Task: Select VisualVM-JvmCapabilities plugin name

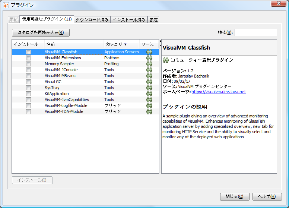Action: [x=67, y=100]
